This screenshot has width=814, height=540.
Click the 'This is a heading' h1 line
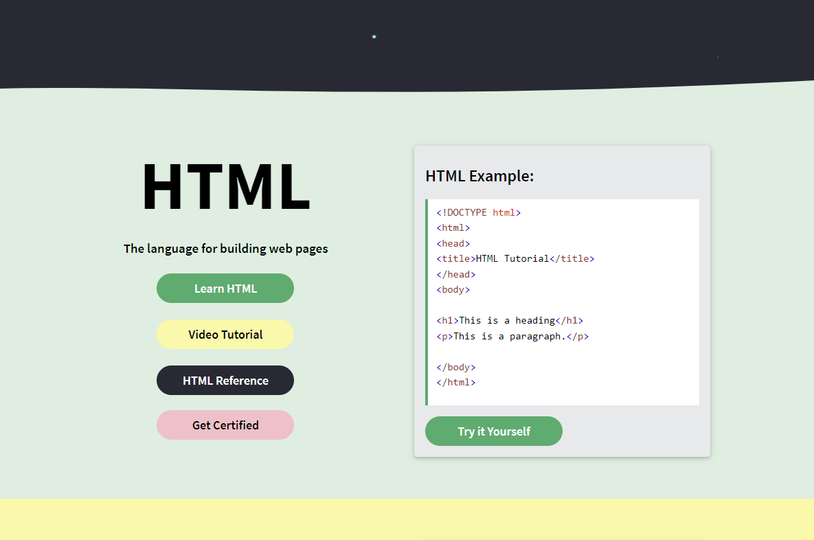(x=510, y=321)
